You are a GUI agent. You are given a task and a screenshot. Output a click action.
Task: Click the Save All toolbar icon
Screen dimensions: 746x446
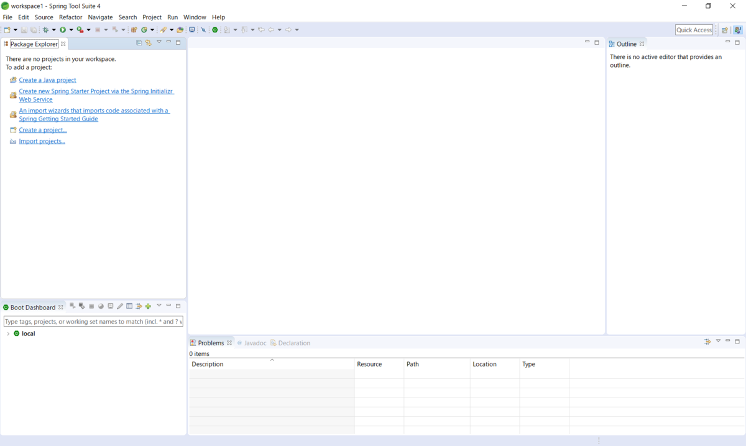(33, 30)
